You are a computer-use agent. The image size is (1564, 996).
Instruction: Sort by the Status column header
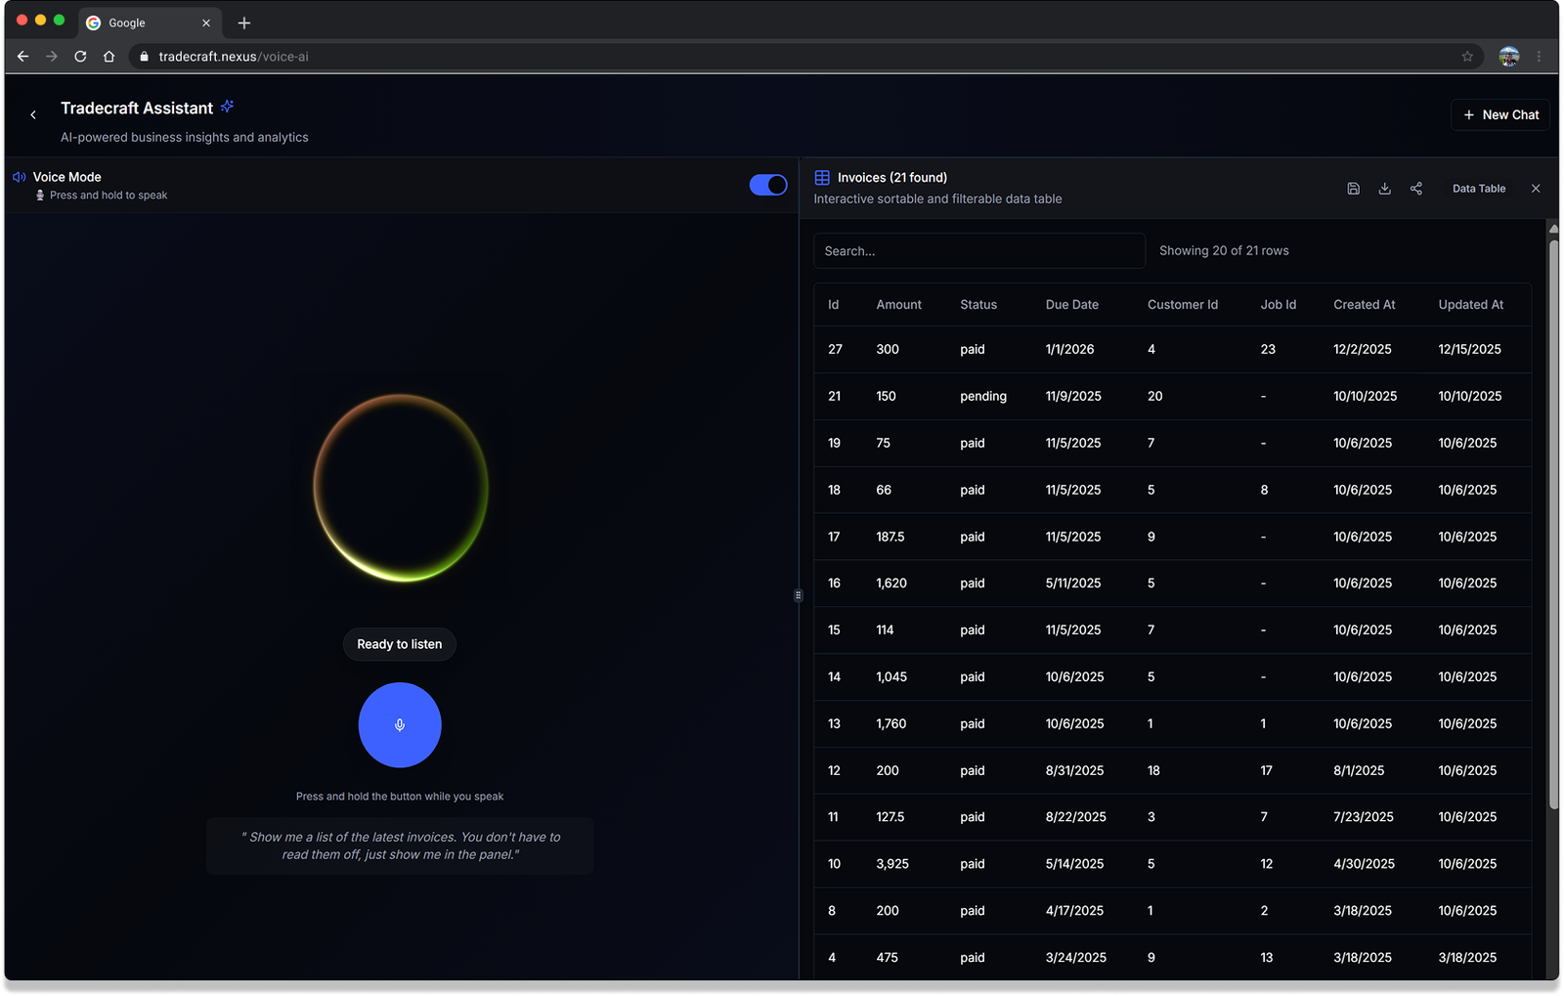(x=977, y=305)
